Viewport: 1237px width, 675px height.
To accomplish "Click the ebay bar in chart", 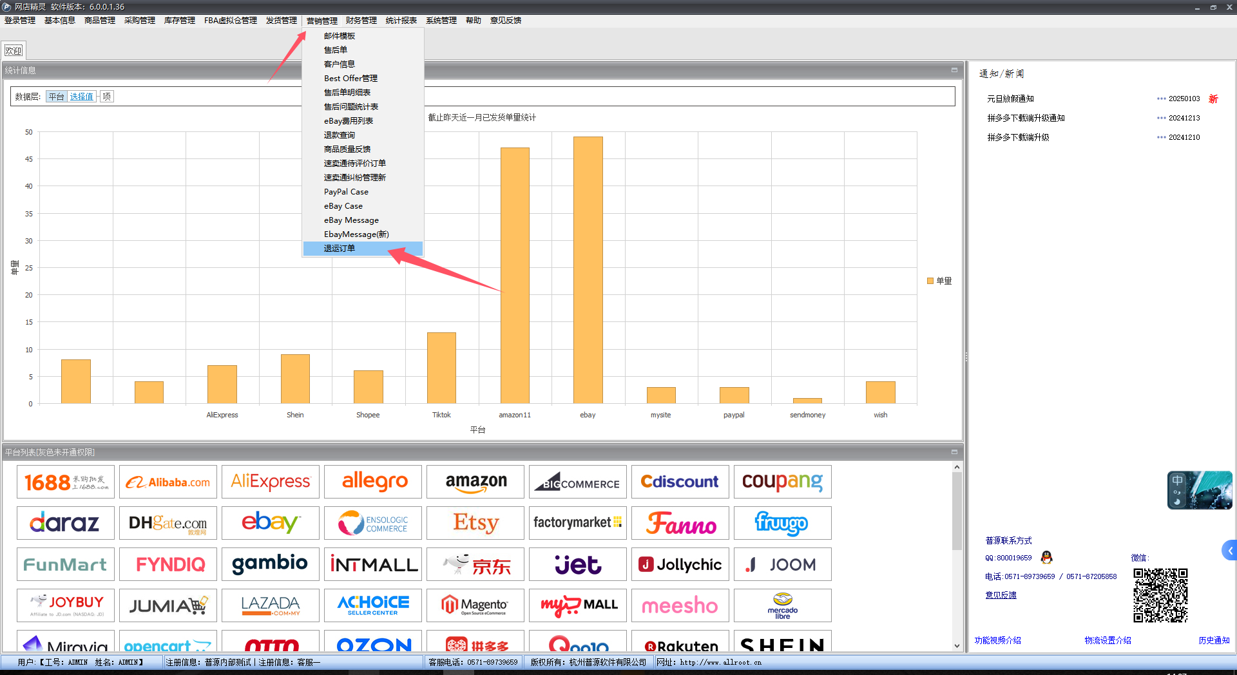I will click(588, 270).
